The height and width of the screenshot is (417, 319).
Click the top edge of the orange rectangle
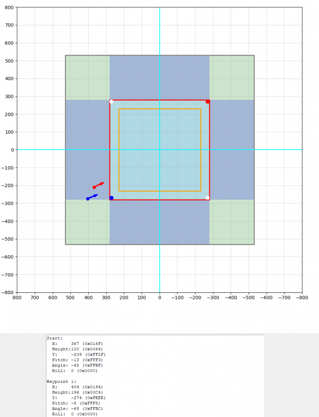click(159, 109)
